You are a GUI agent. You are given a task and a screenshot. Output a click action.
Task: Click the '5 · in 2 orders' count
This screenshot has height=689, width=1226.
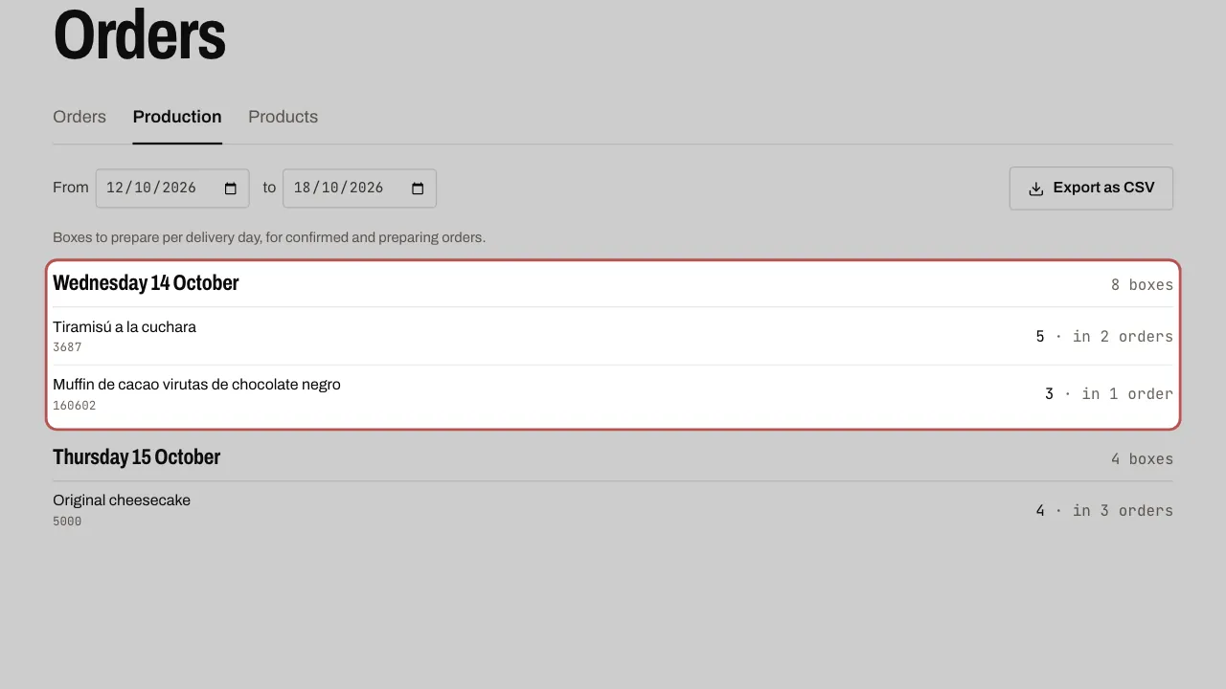click(1104, 337)
